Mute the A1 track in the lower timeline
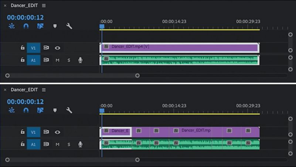The width and height of the screenshot is (296, 167). click(57, 144)
